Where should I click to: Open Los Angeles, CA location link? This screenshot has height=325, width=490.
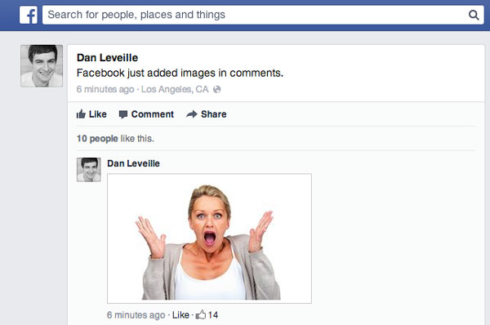click(175, 89)
